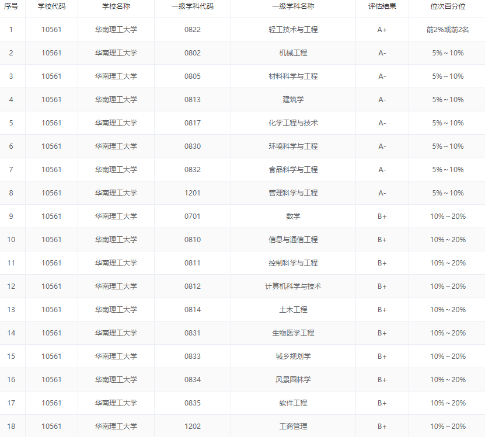Viewport: 485px width, 437px height.
Task: Click B+ result in 数学 row
Action: click(x=382, y=216)
